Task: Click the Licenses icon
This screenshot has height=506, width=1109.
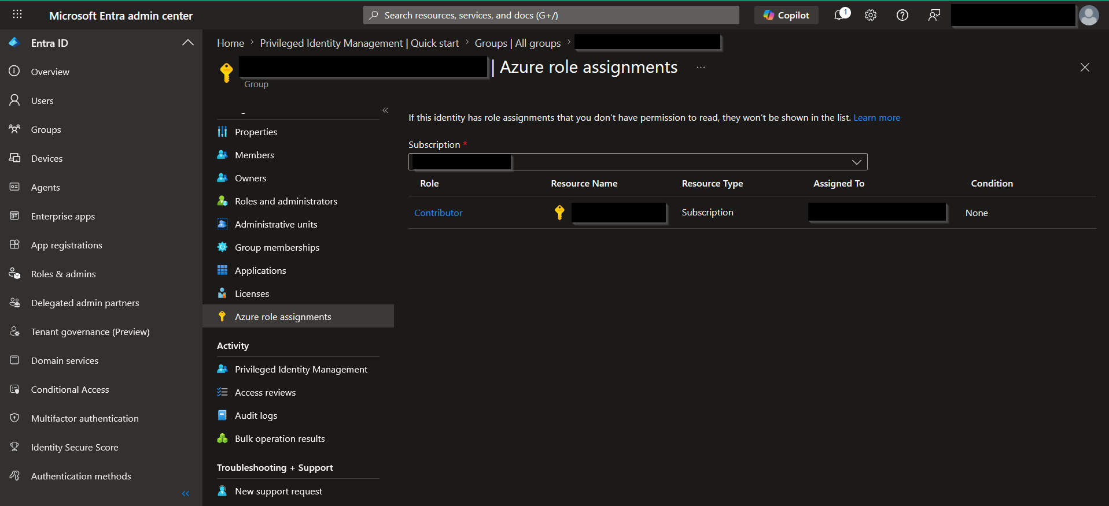Action: coord(222,293)
